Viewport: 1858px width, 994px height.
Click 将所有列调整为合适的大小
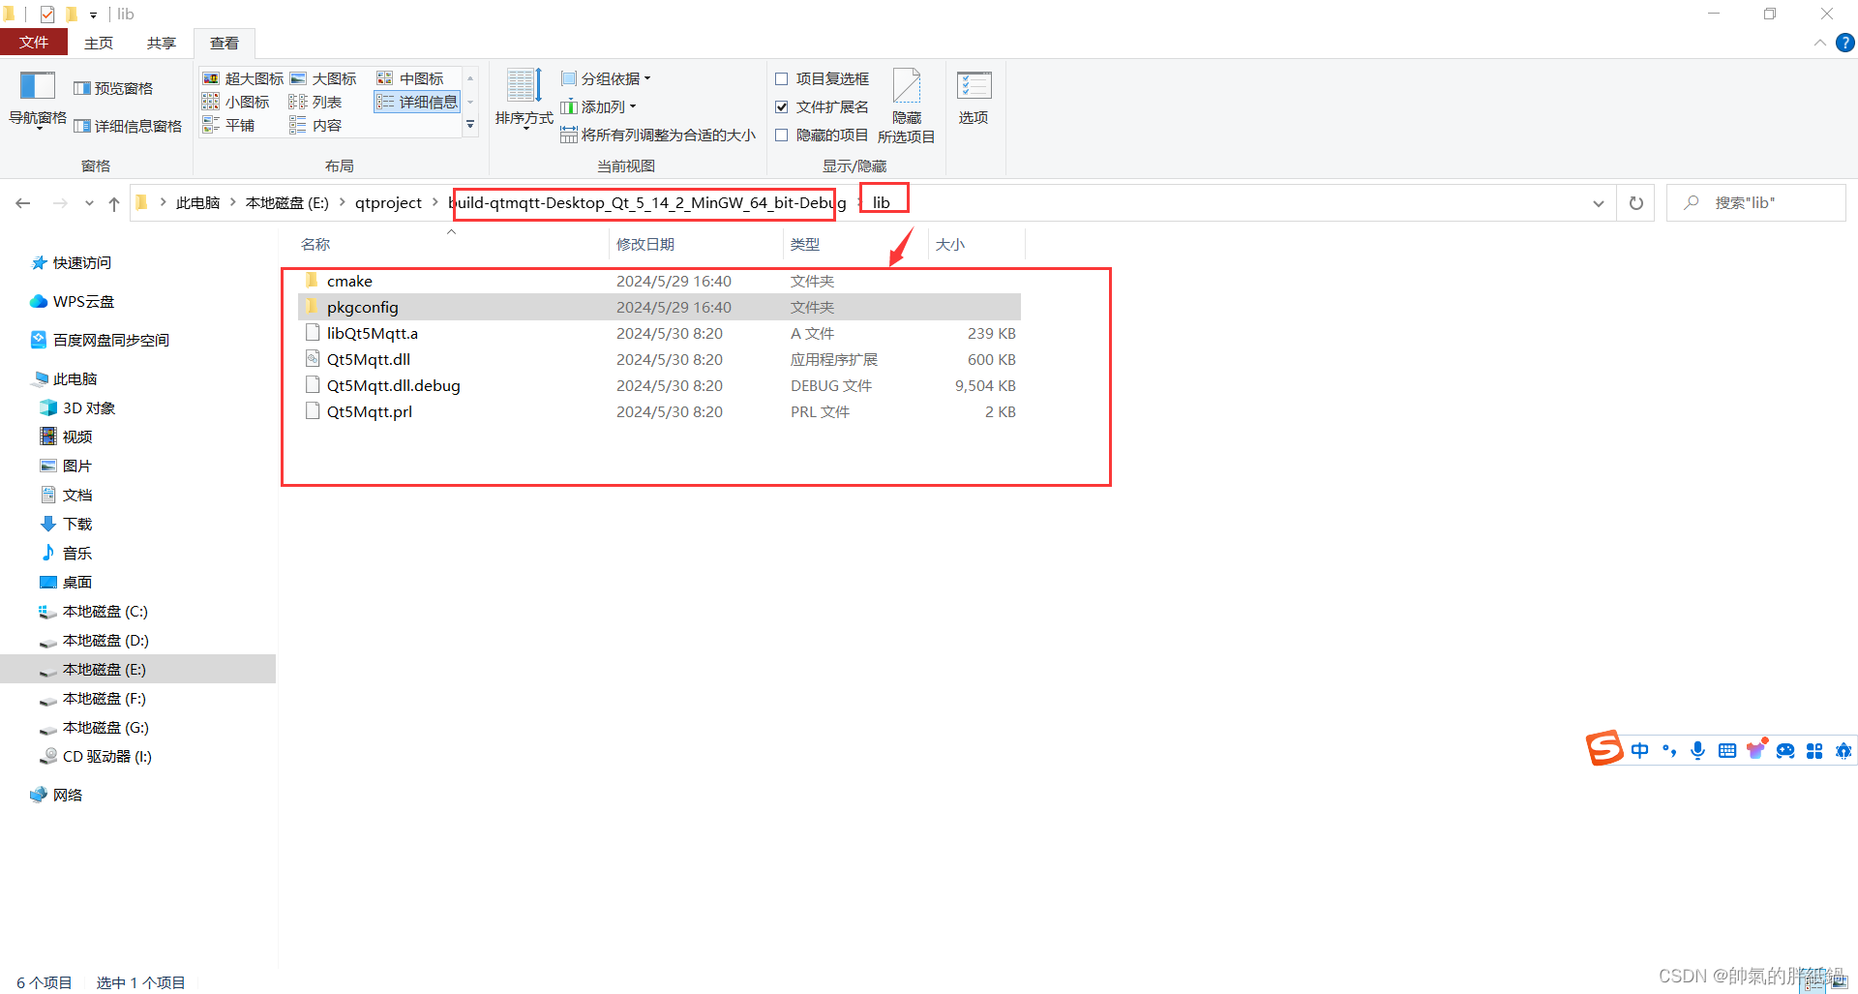[x=660, y=135]
